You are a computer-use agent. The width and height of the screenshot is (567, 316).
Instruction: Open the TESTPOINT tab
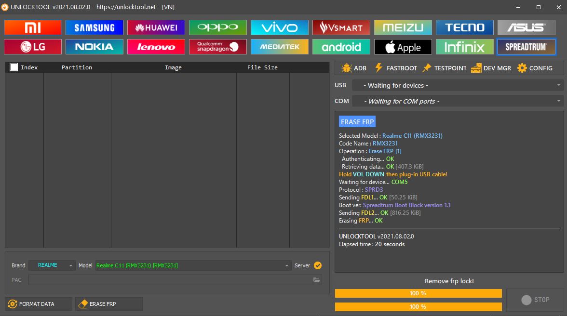tap(444, 68)
